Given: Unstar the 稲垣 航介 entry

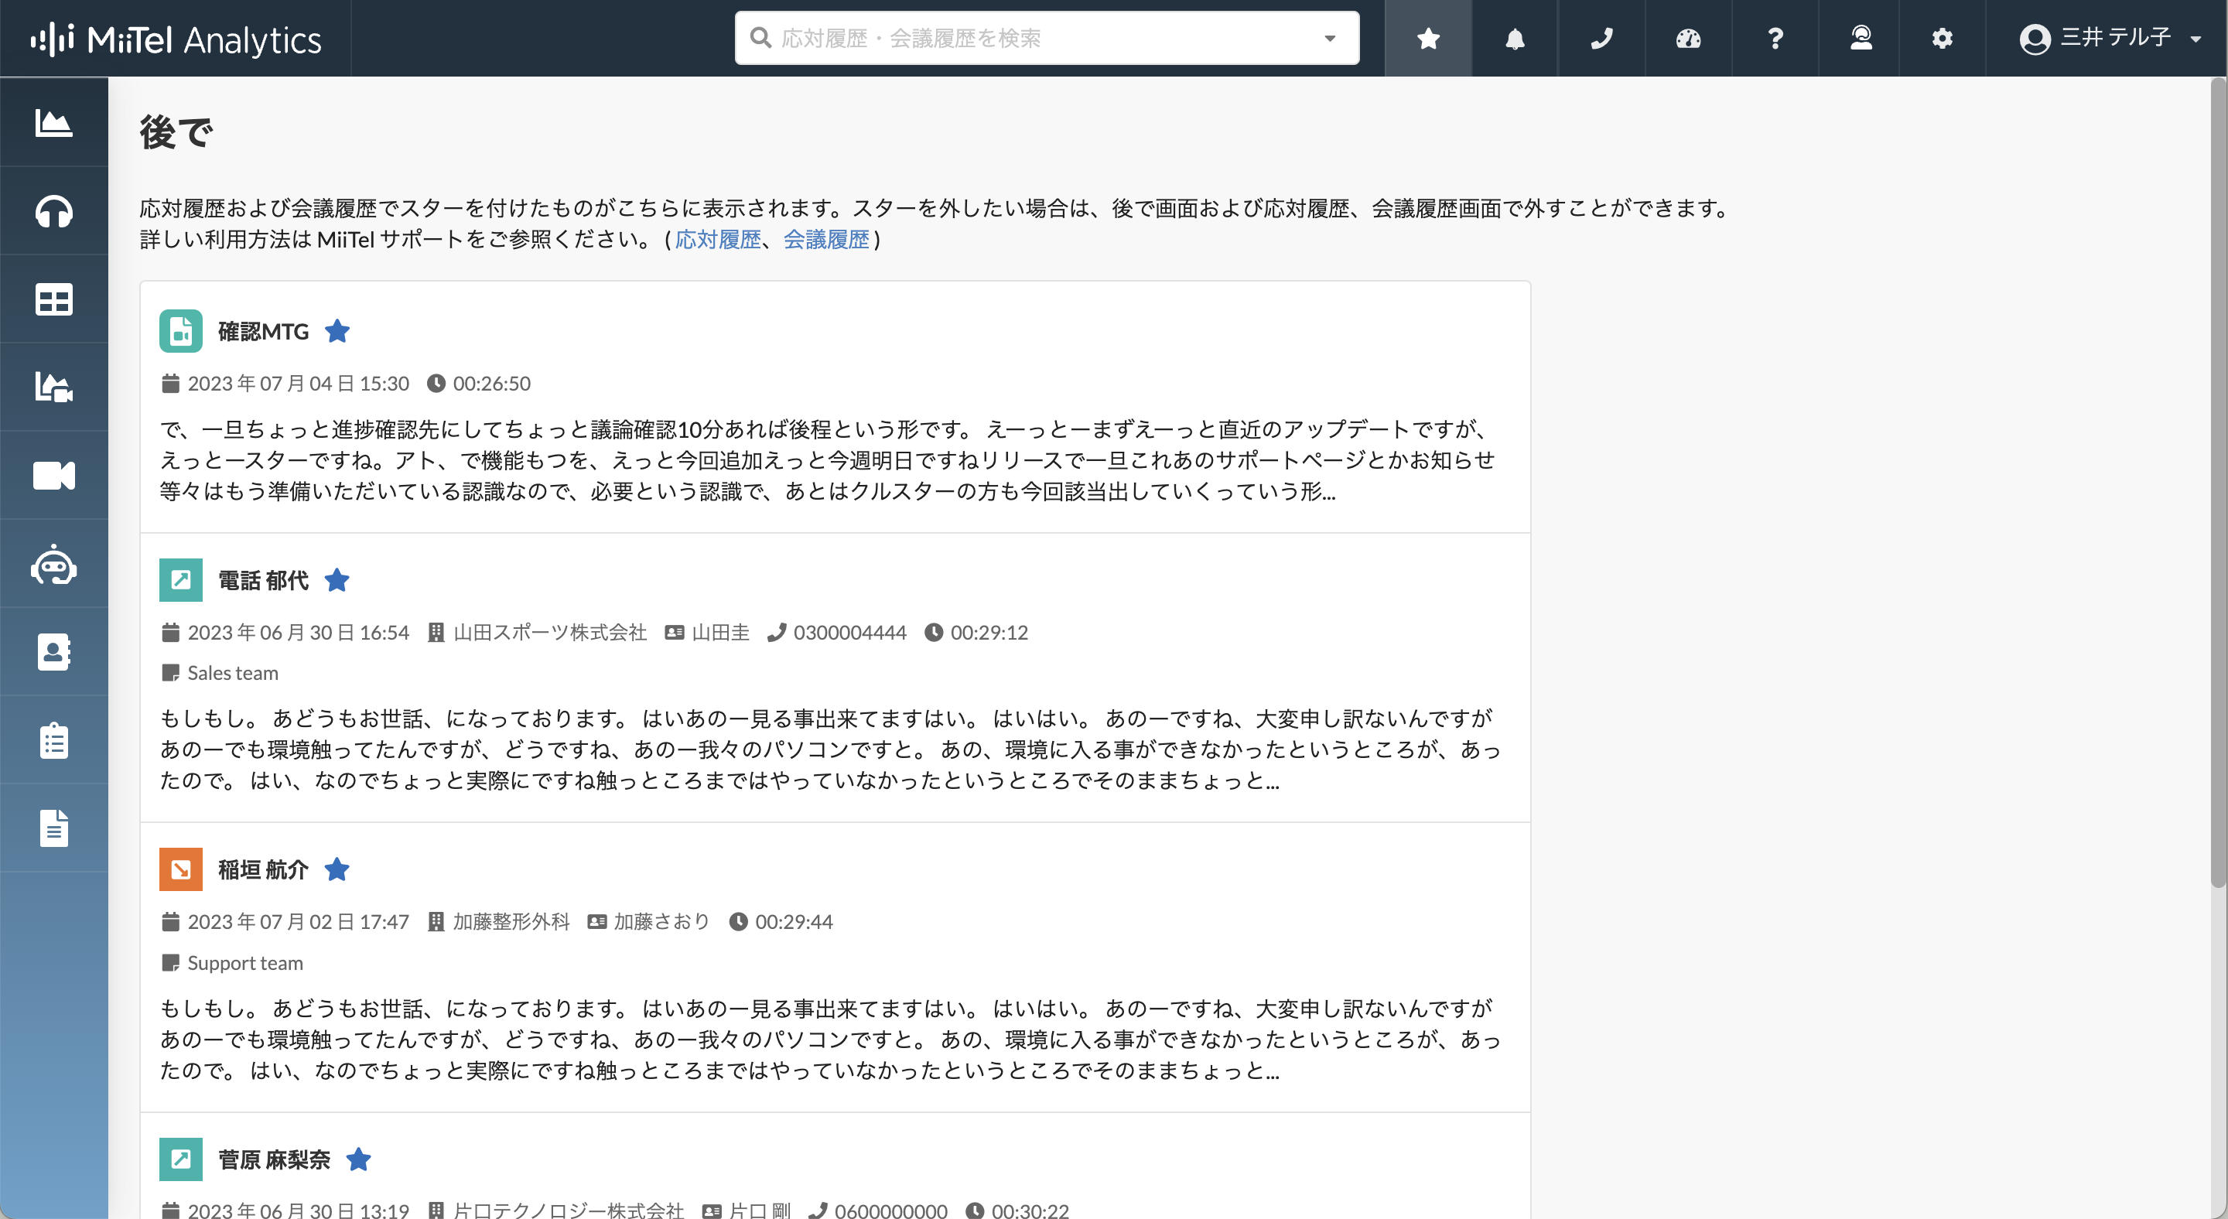Looking at the screenshot, I should pos(337,869).
